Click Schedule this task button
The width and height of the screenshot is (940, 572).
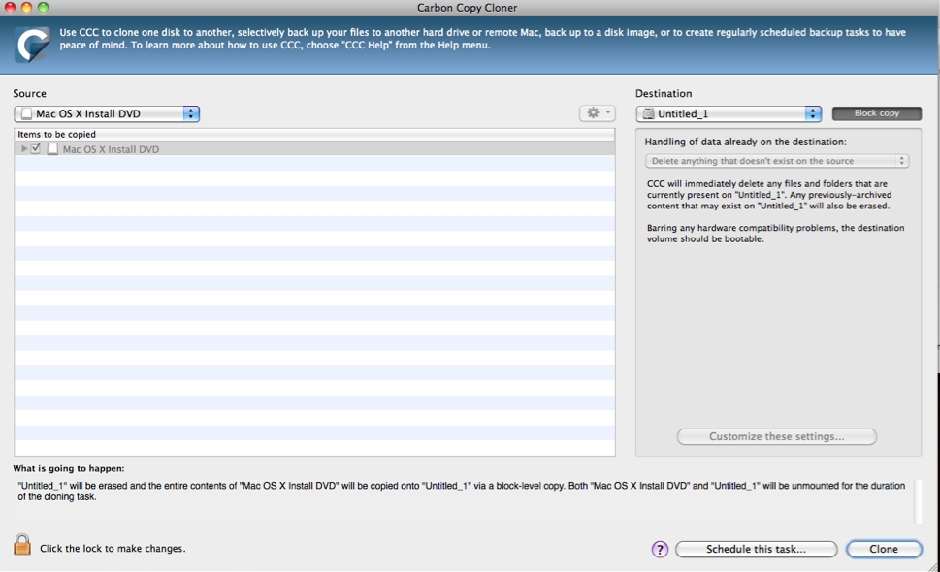point(756,550)
